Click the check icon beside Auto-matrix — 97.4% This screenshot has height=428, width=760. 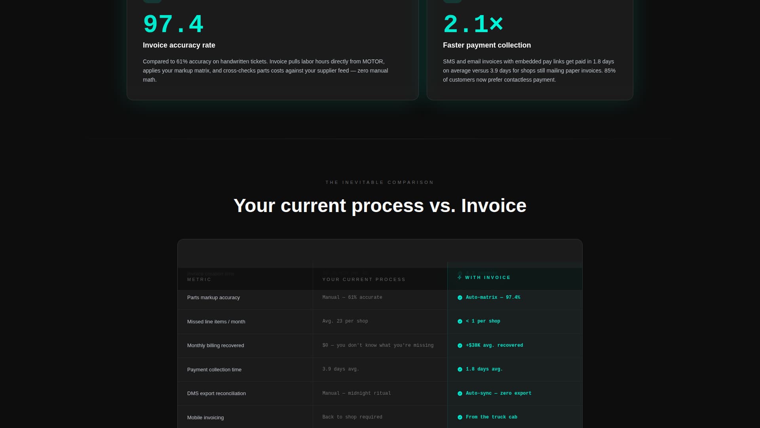tap(460, 298)
